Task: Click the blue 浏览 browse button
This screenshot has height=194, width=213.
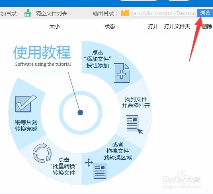Action: tap(205, 13)
